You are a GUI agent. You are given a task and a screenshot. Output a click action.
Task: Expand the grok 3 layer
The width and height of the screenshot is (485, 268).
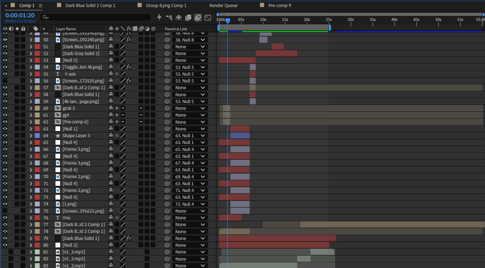coord(31,108)
